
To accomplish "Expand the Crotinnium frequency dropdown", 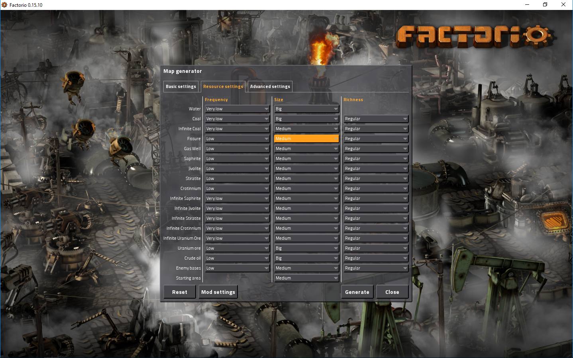I will coord(237,188).
